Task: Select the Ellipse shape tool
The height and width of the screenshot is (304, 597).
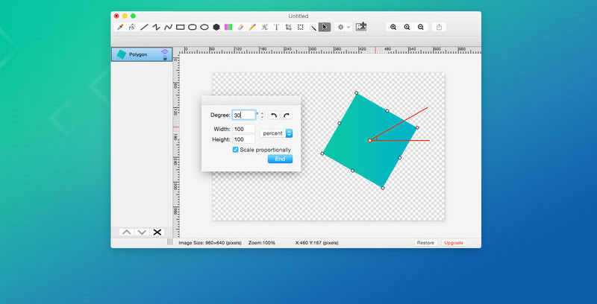Action: pyautogui.click(x=204, y=27)
